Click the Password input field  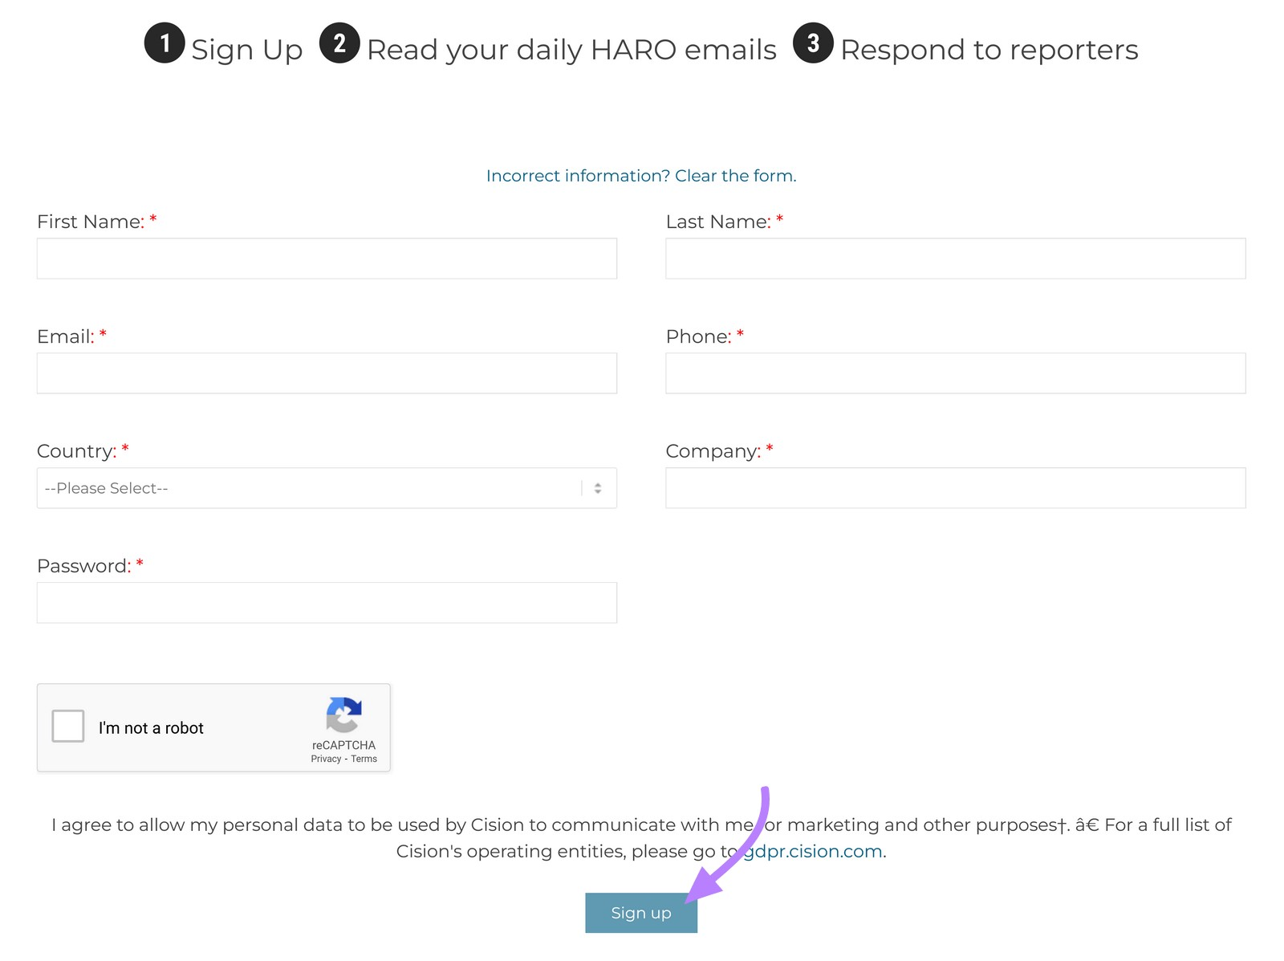click(326, 601)
